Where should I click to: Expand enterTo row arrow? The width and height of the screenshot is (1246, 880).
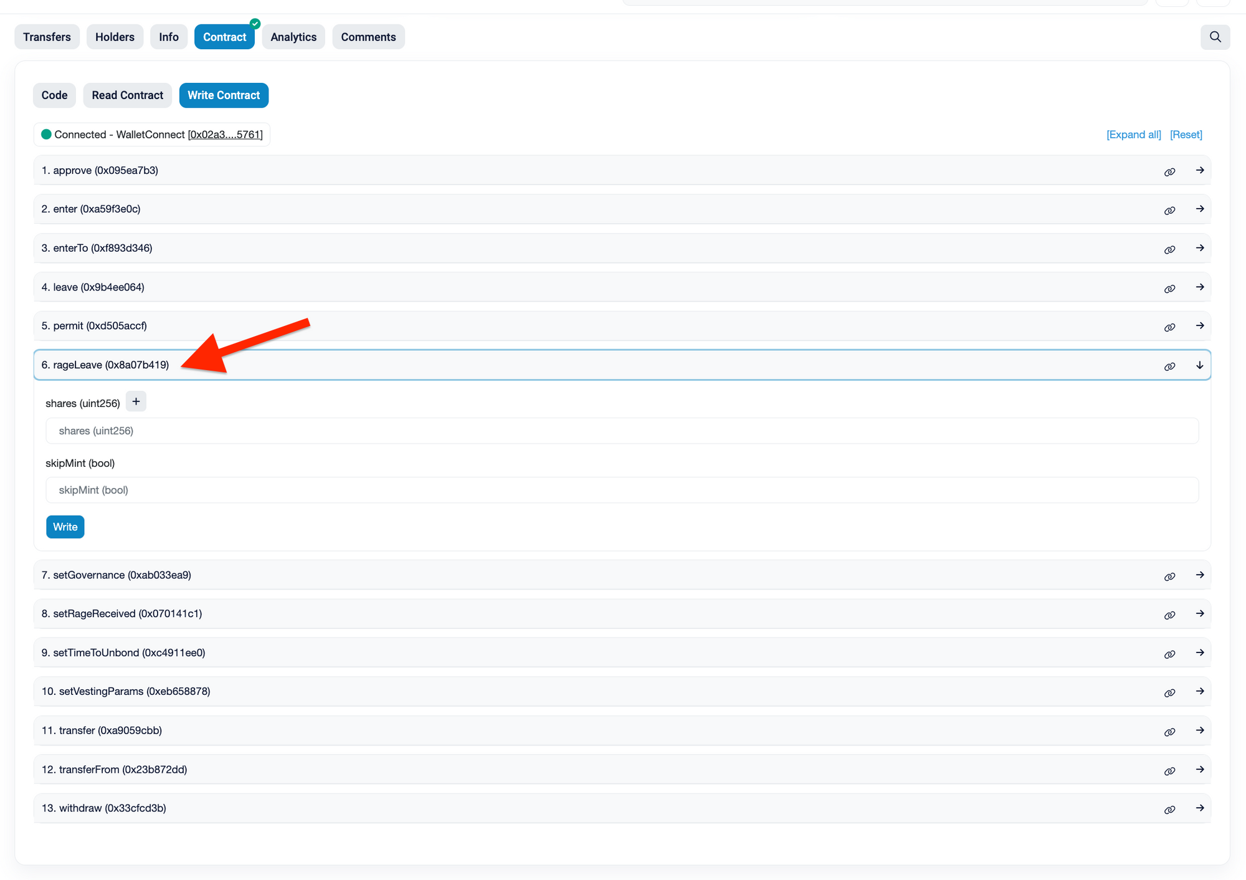(1199, 248)
